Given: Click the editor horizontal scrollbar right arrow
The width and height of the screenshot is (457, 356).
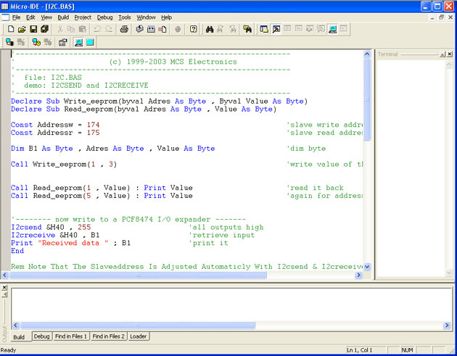Looking at the screenshot, I should (x=358, y=275).
